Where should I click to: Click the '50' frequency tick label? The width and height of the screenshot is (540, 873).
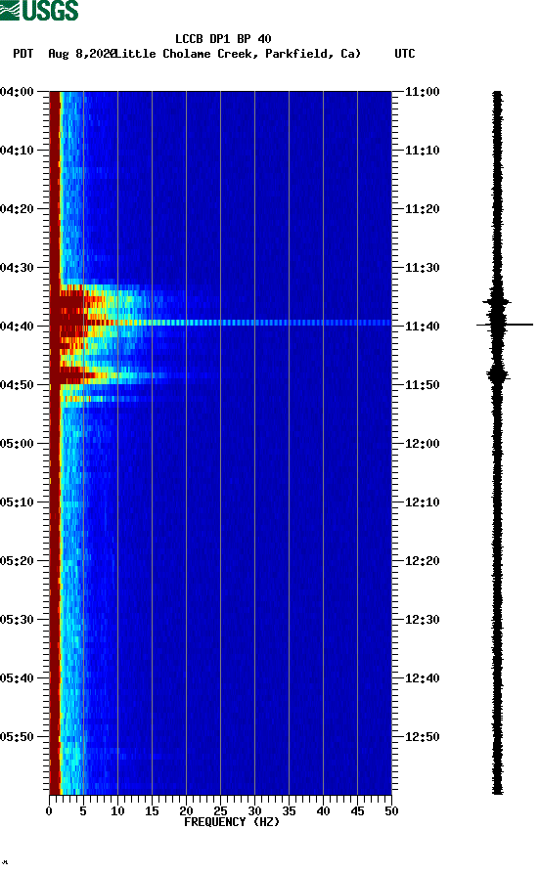[x=391, y=811]
